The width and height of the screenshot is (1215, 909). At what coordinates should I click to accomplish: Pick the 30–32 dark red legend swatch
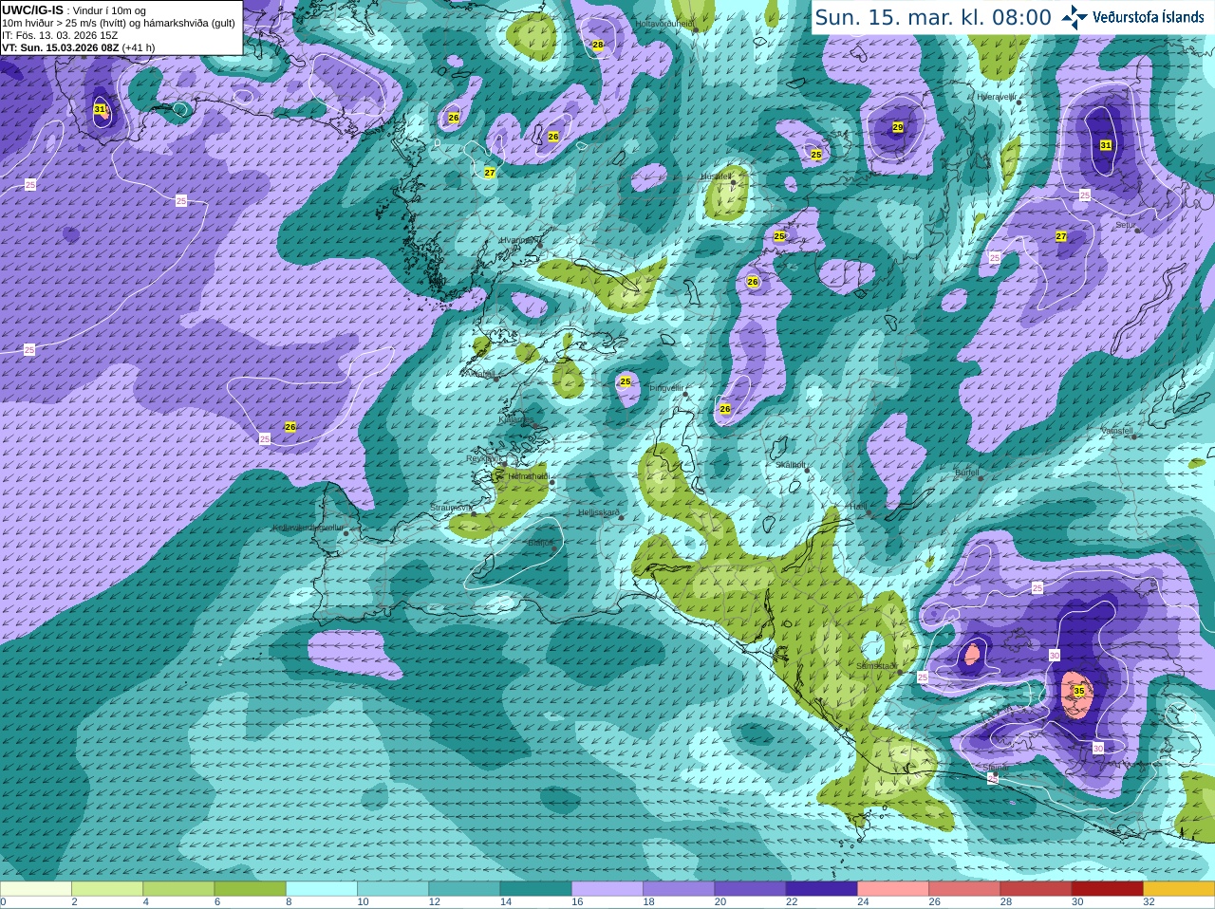click(x=1107, y=889)
